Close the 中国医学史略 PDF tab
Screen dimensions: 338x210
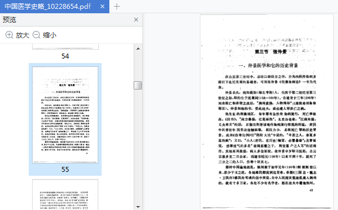pyautogui.click(x=102, y=7)
